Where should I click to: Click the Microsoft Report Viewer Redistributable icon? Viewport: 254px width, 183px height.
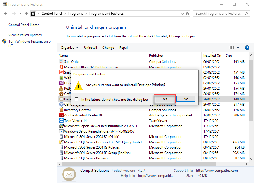point(61,126)
